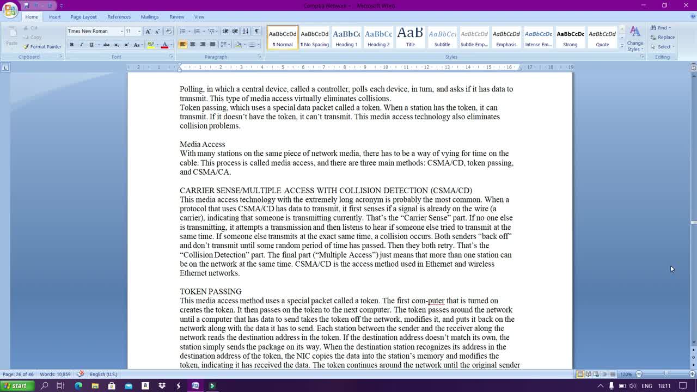
Task: Click Clear Formatting icon
Action: (168, 31)
